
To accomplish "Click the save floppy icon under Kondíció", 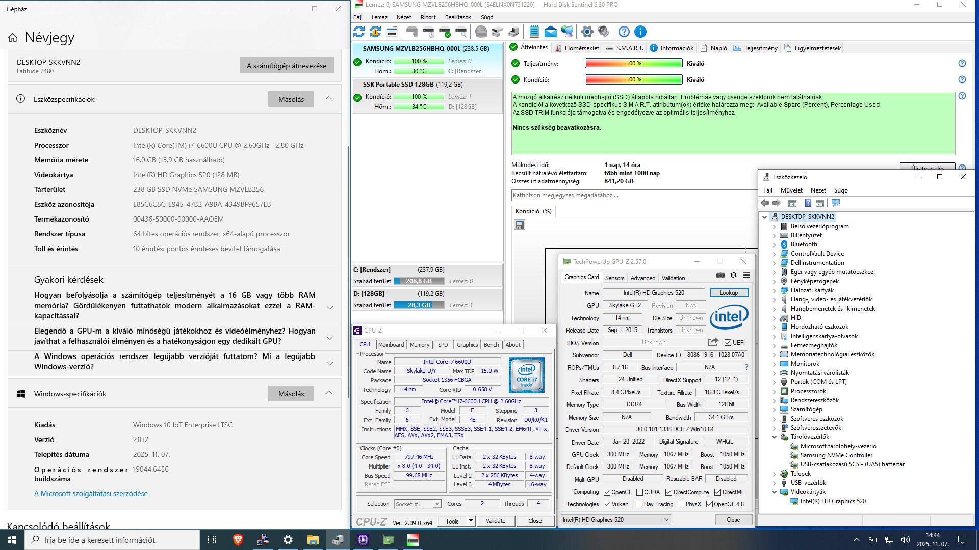I will pyautogui.click(x=520, y=225).
